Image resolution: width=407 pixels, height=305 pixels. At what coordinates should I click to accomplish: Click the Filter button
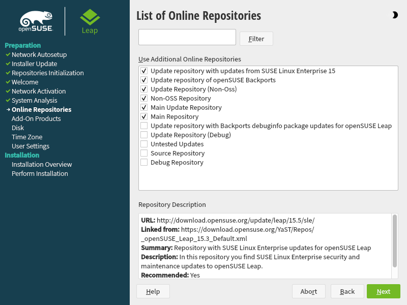(x=256, y=38)
